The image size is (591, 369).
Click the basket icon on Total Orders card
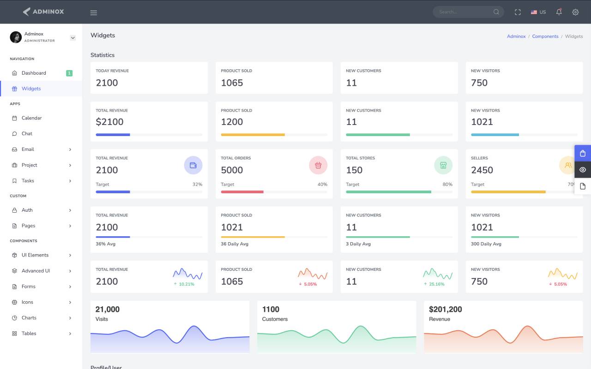(318, 165)
